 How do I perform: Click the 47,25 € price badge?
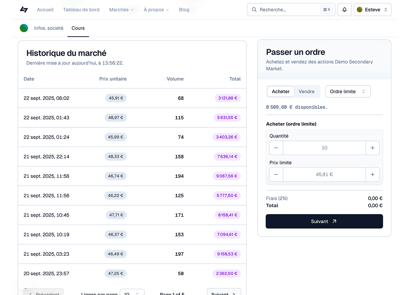[116, 274]
